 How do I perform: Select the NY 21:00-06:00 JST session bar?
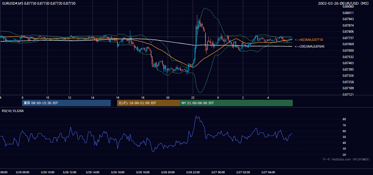pos(236,103)
